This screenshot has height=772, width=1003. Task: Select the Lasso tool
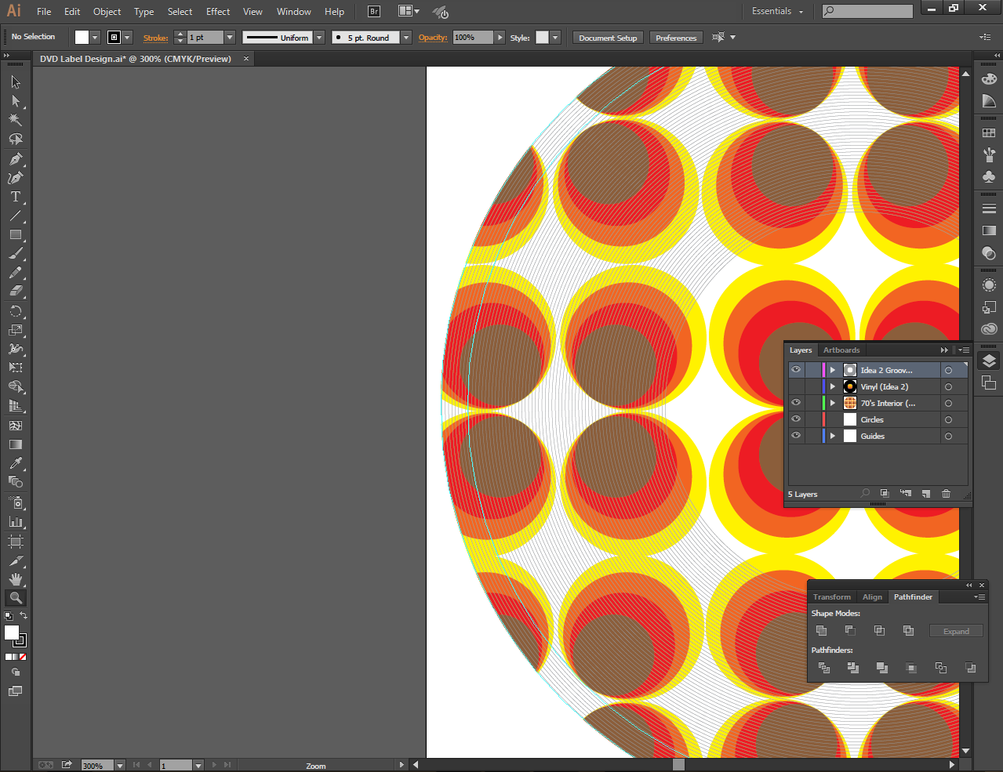[x=16, y=139]
